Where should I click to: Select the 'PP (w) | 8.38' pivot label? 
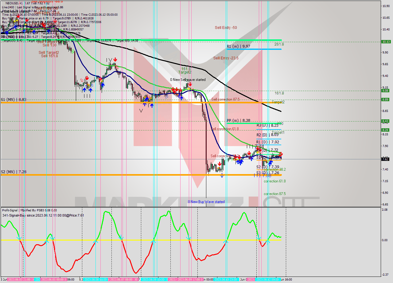(238, 121)
